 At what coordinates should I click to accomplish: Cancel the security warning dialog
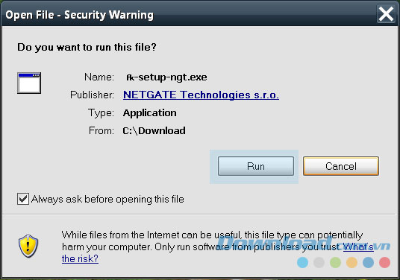(341, 166)
